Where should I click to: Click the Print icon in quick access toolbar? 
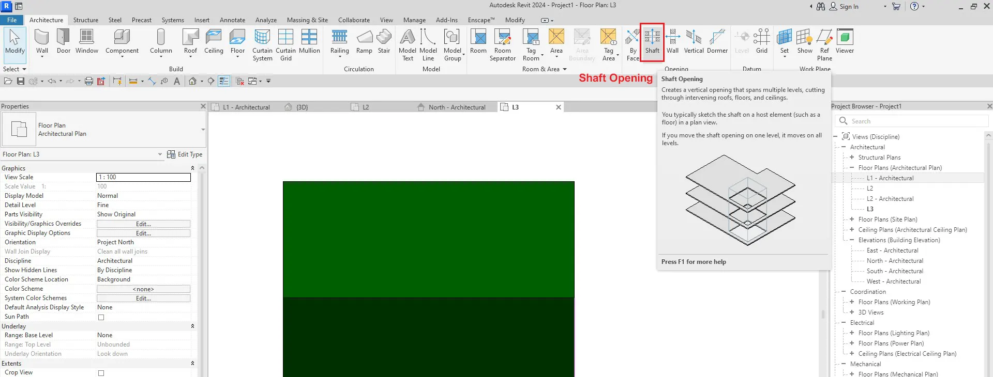(88, 81)
